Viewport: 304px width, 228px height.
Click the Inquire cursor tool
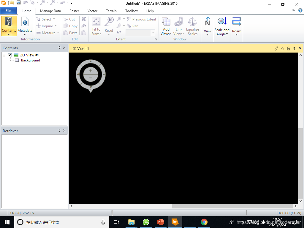click(x=45, y=26)
